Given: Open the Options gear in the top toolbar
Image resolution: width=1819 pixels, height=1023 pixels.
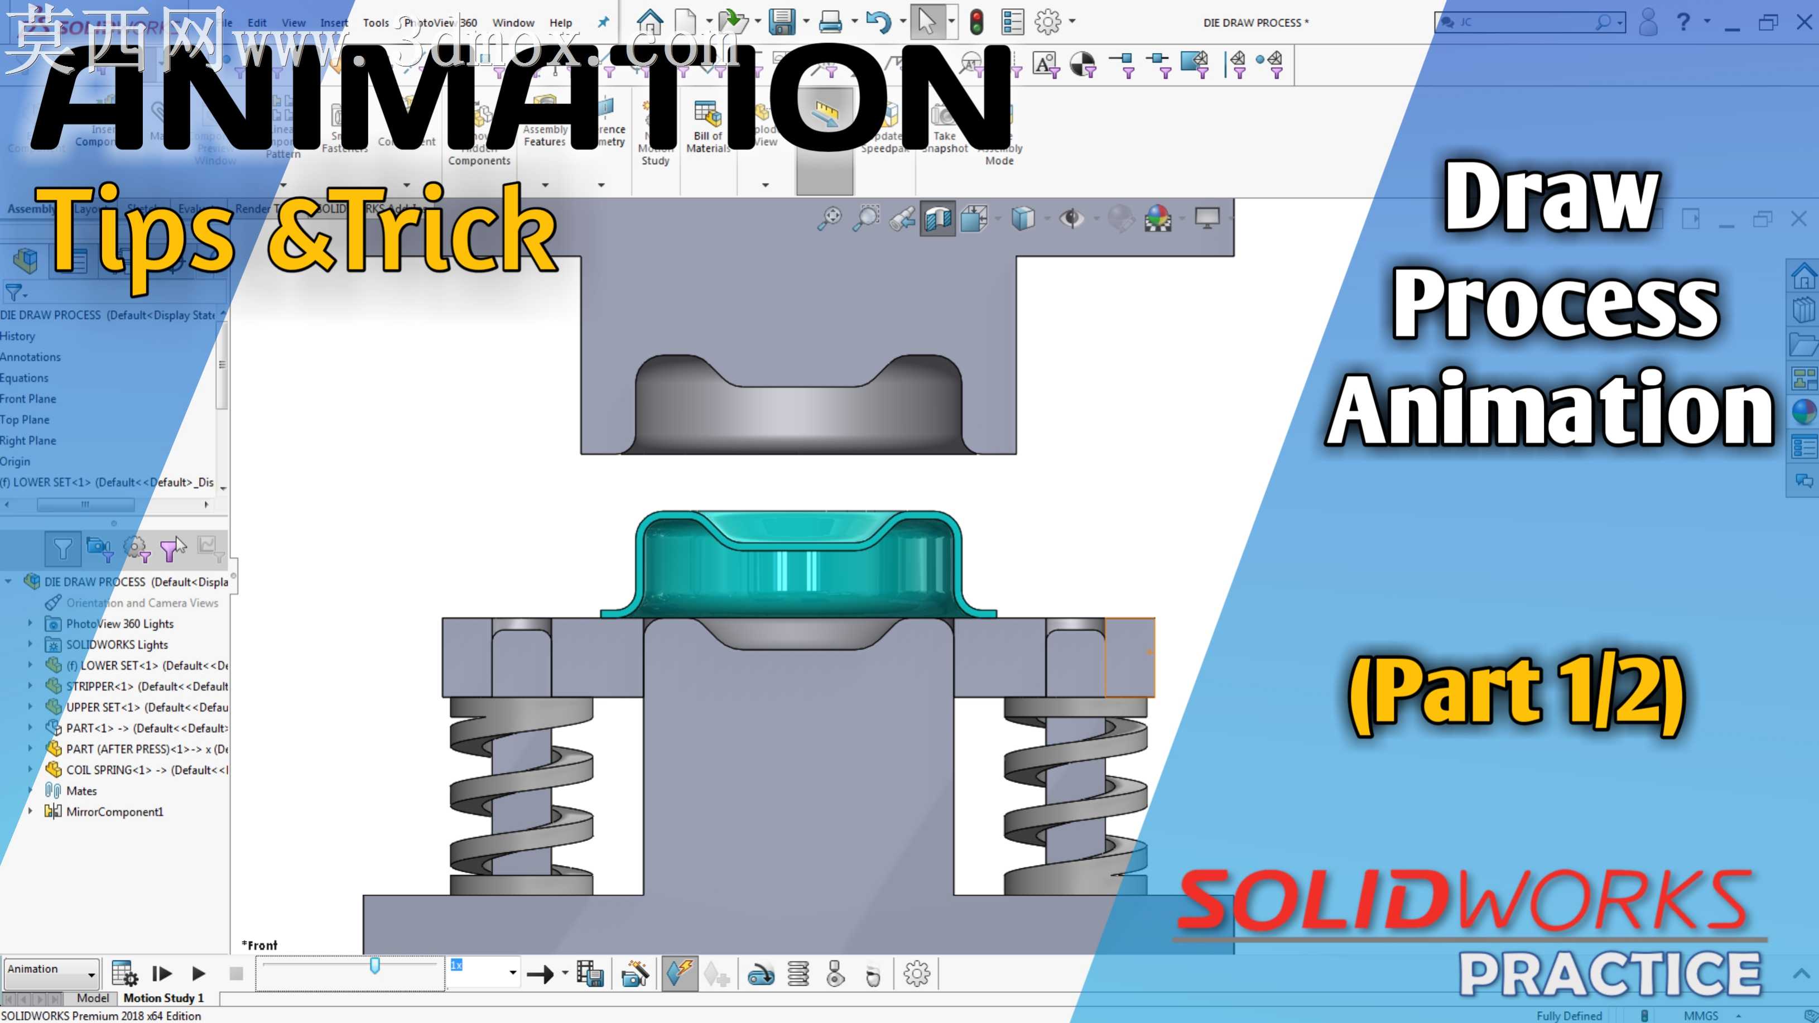Looking at the screenshot, I should click(x=1048, y=22).
